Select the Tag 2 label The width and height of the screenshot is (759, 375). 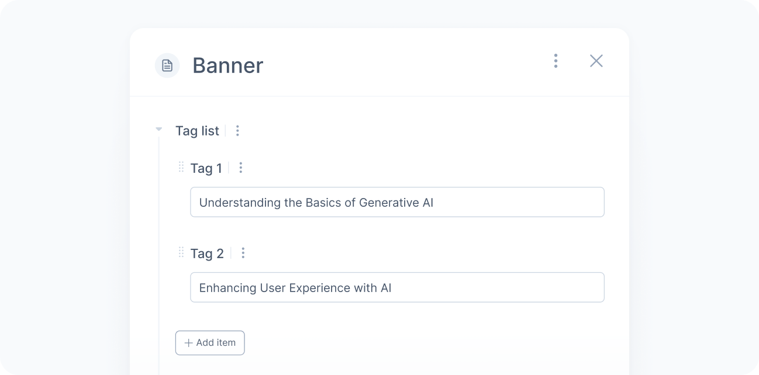click(x=207, y=254)
